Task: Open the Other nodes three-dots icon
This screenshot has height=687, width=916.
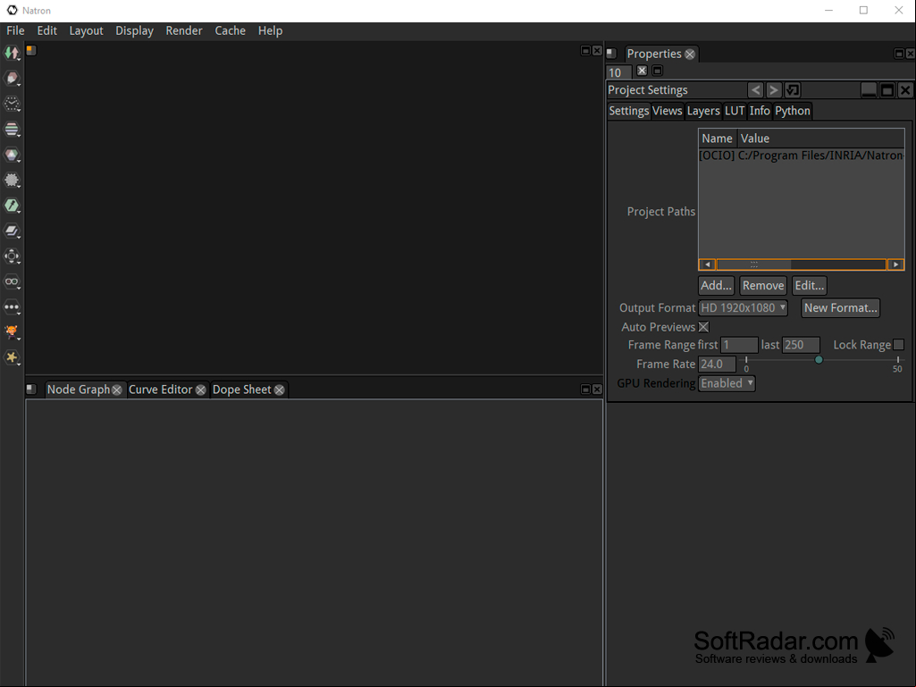Action: (12, 306)
